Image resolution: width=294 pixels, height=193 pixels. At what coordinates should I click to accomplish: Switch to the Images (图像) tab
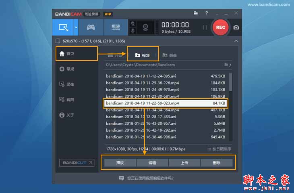(170, 55)
